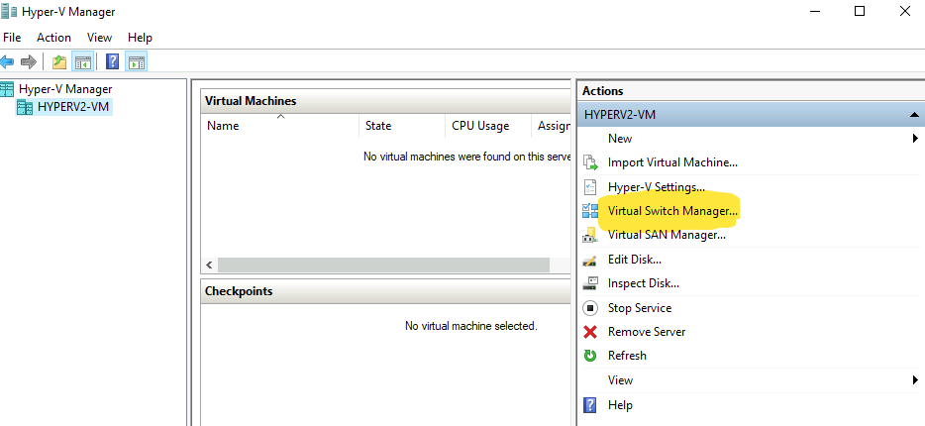Click the Checkpoints panel header
Viewport: 925px width, 426px height.
click(386, 291)
